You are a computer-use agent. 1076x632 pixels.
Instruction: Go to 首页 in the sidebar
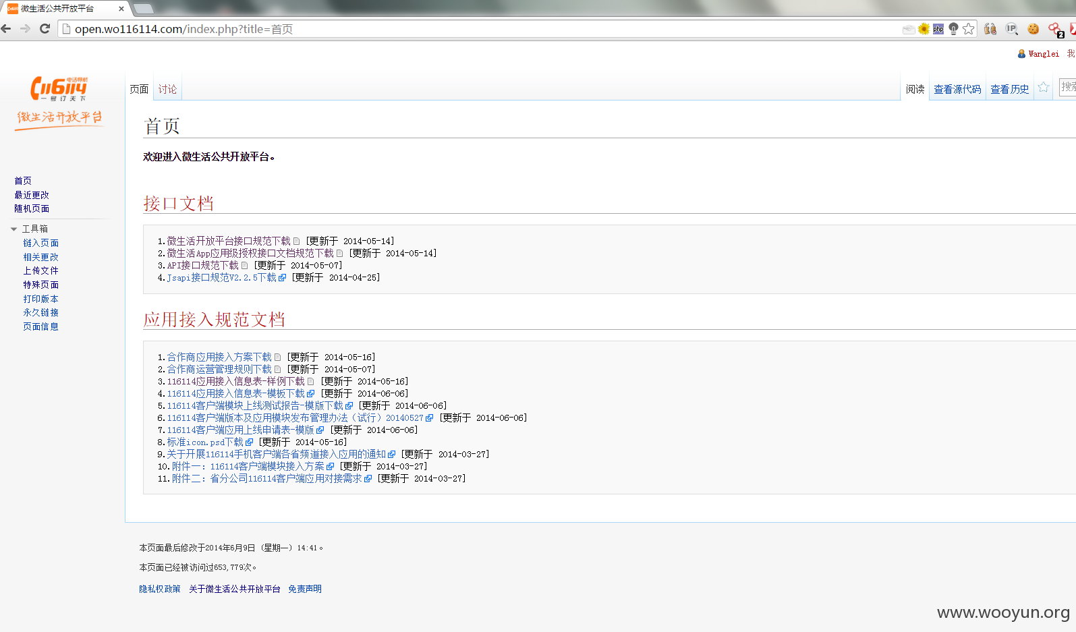pos(23,181)
